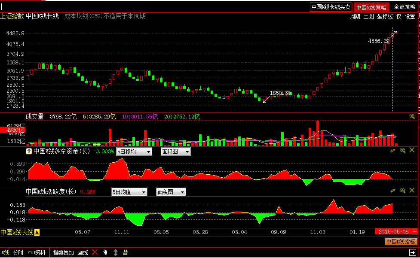The image size is (420, 258).
Task: Open the 周期 menu
Action: (x=355, y=16)
